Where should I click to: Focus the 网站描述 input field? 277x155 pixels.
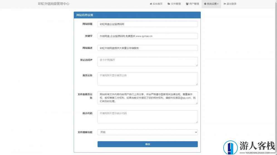(148, 48)
